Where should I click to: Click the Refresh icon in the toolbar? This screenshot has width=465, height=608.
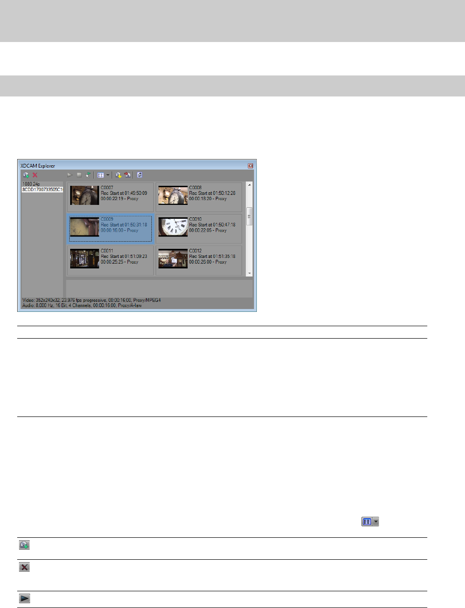(139, 175)
